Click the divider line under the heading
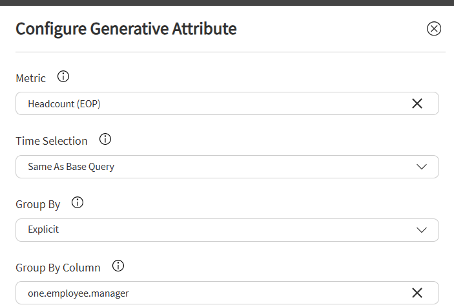The width and height of the screenshot is (454, 307). tap(231, 52)
